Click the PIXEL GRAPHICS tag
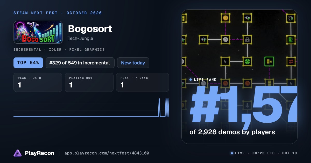This screenshot has height=163, width=311. (x=87, y=49)
